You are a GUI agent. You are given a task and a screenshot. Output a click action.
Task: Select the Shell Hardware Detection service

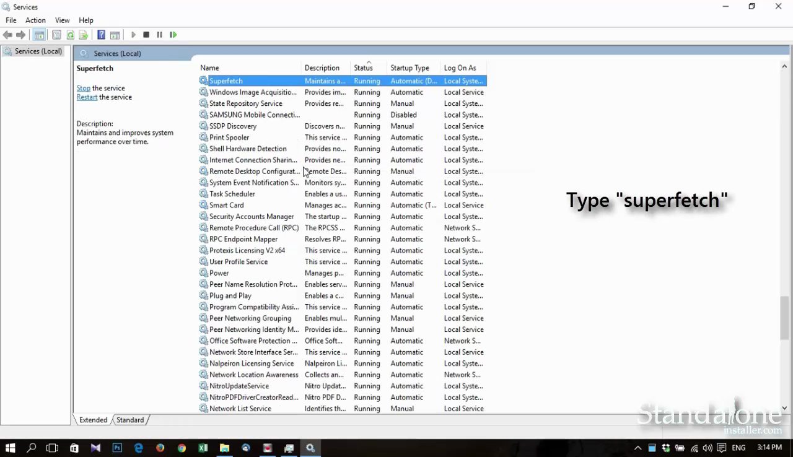tap(343, 149)
